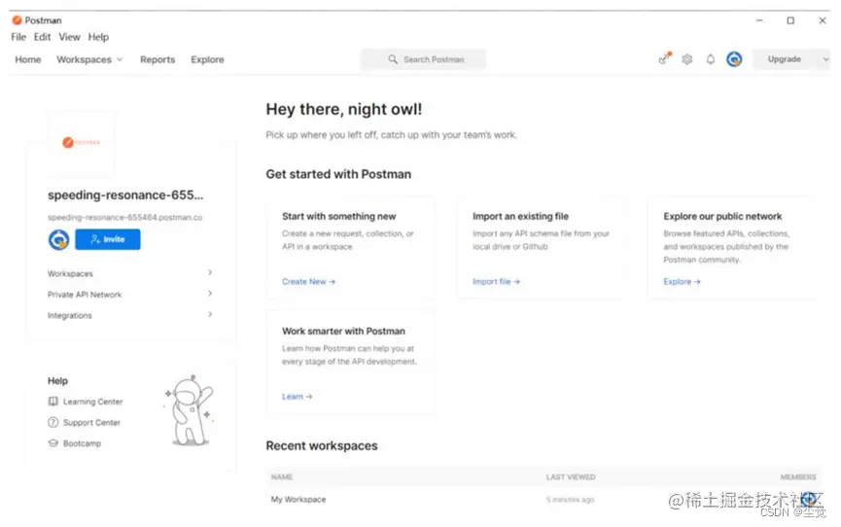Open the File menu

18,37
